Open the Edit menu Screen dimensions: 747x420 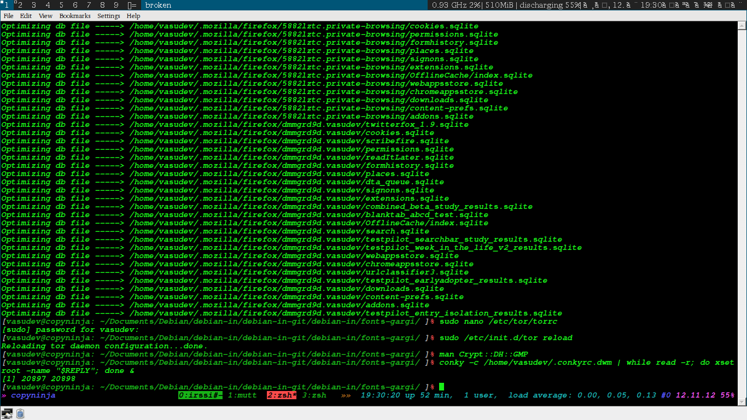tap(26, 16)
